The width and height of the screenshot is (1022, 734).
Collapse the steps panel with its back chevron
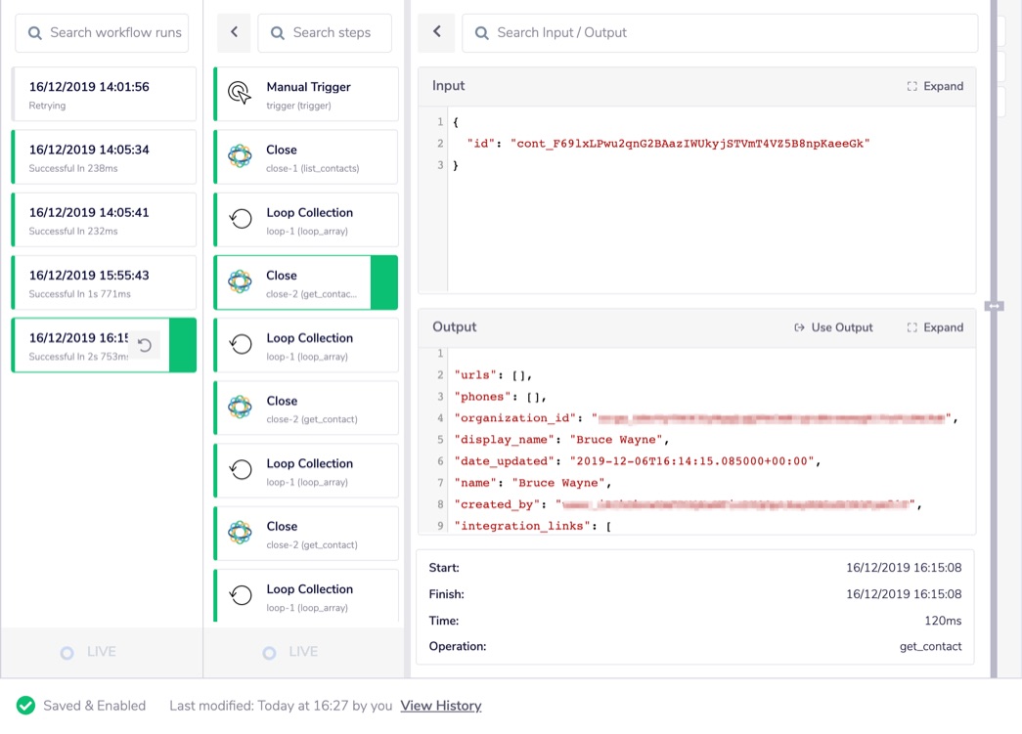pyautogui.click(x=234, y=32)
